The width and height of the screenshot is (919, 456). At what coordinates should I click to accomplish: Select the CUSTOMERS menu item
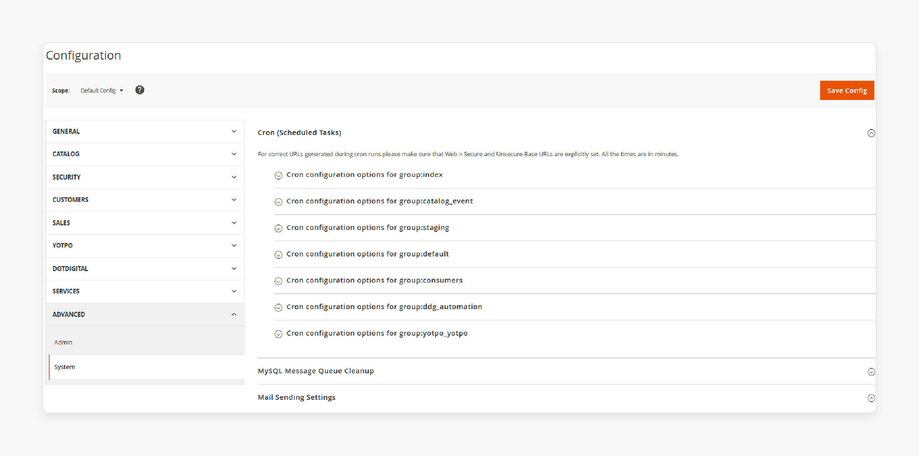pyautogui.click(x=144, y=199)
